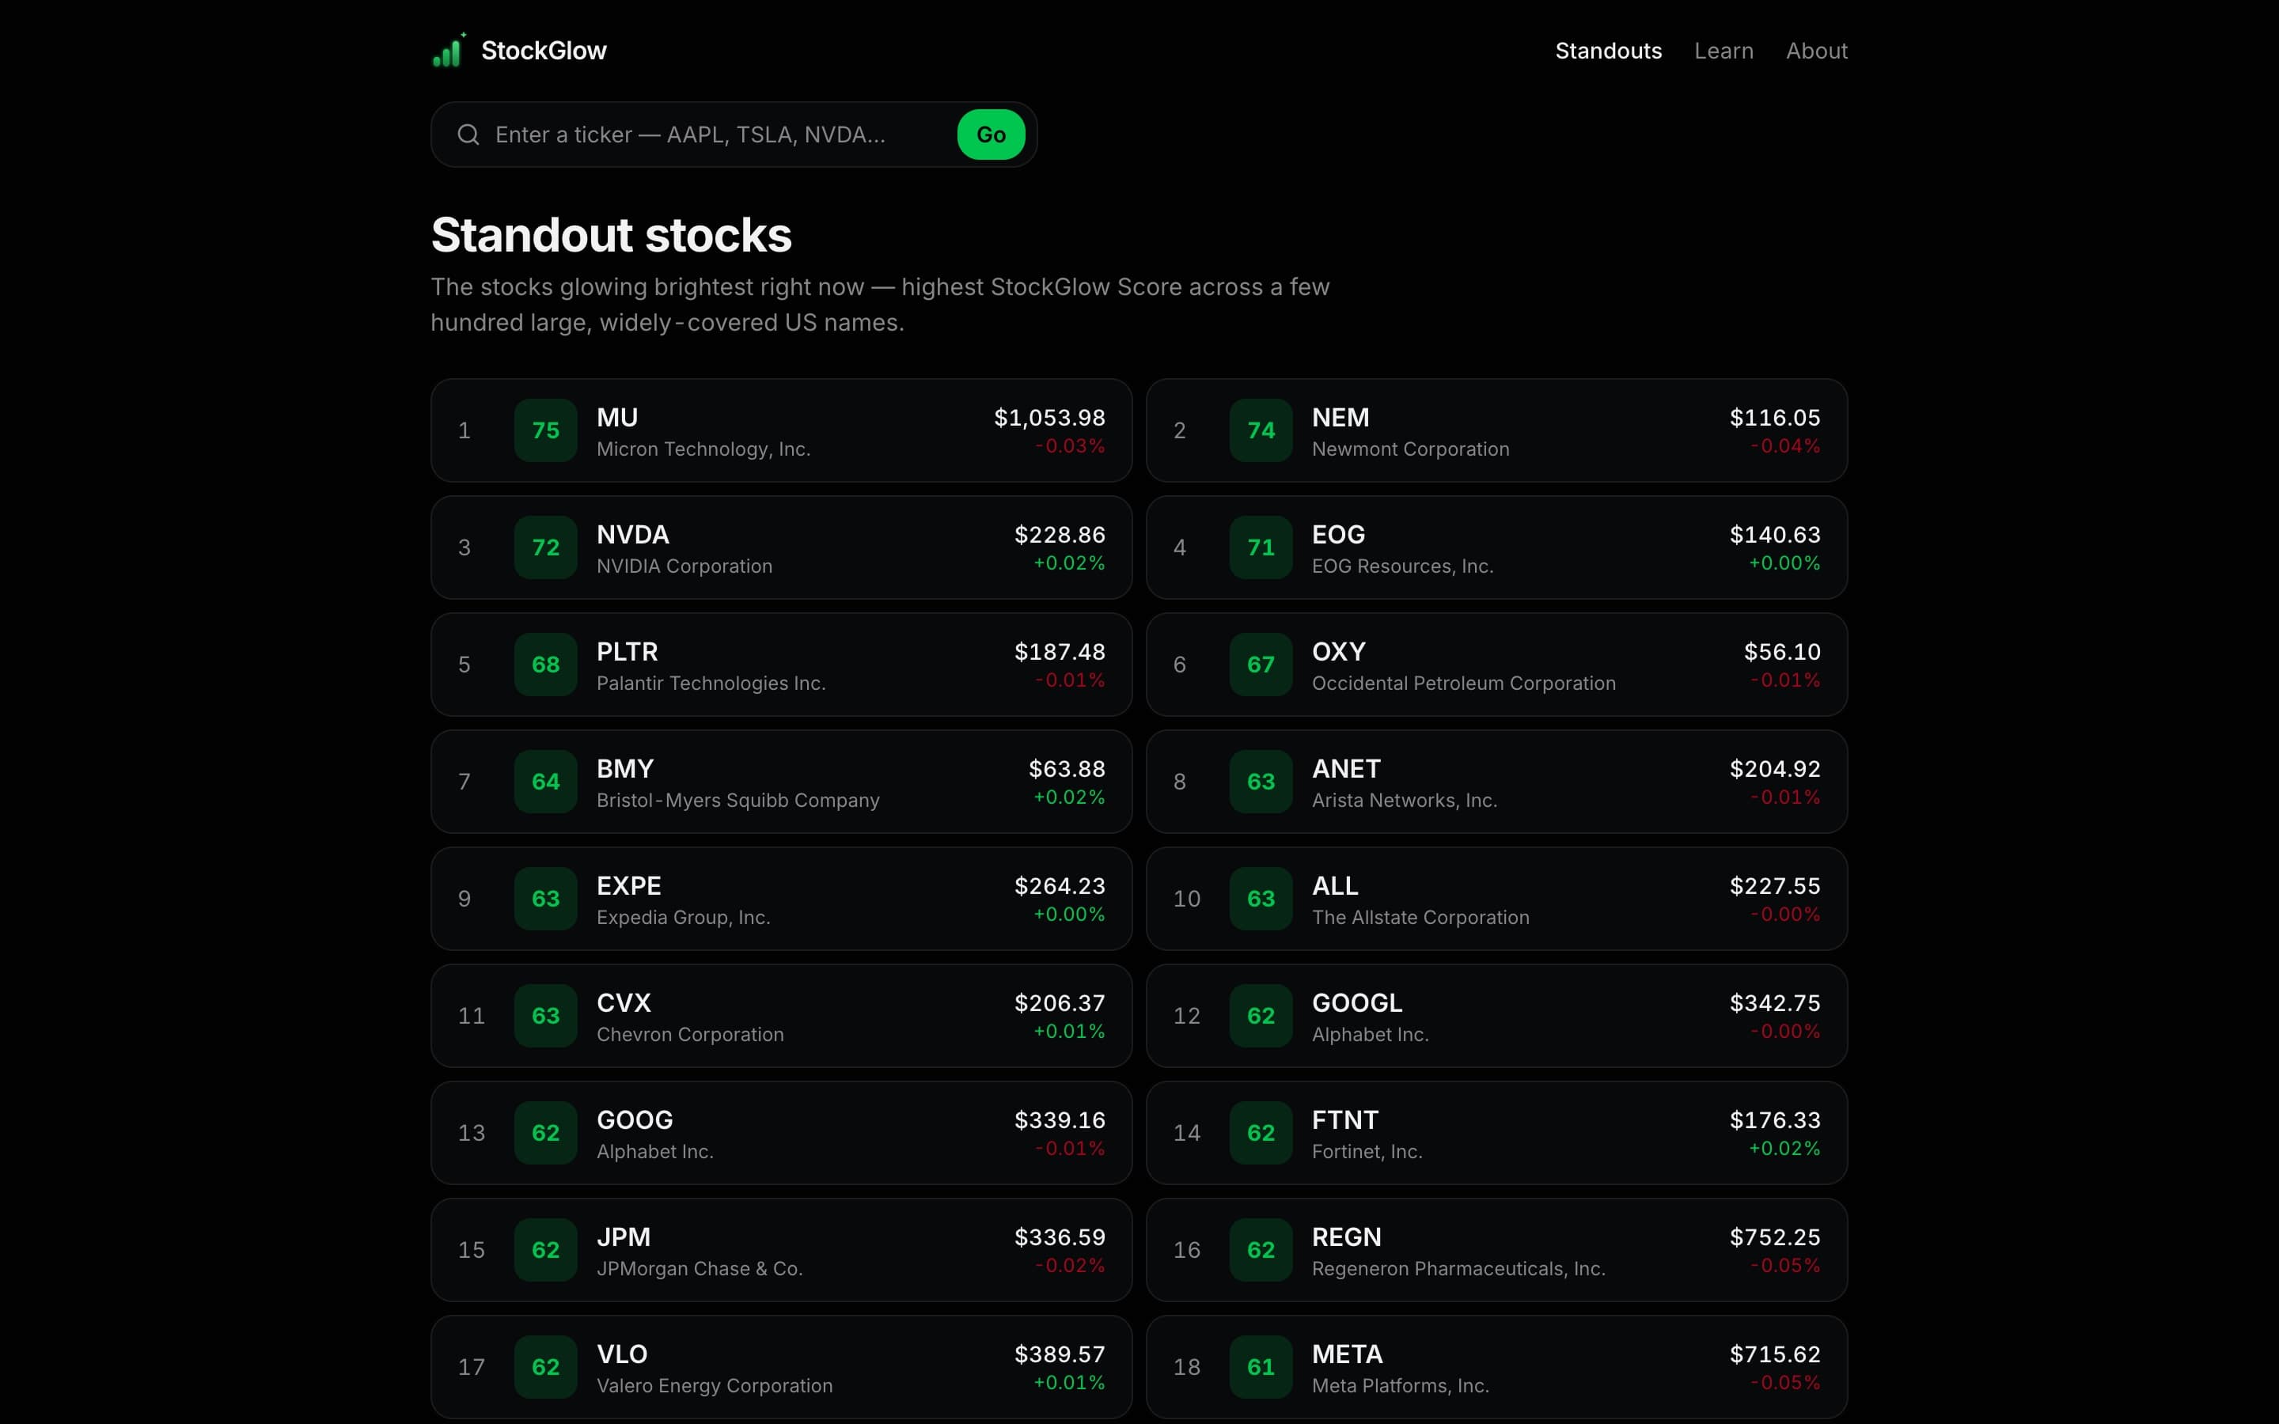Click the REGN change -0.05%

point(1784,1266)
